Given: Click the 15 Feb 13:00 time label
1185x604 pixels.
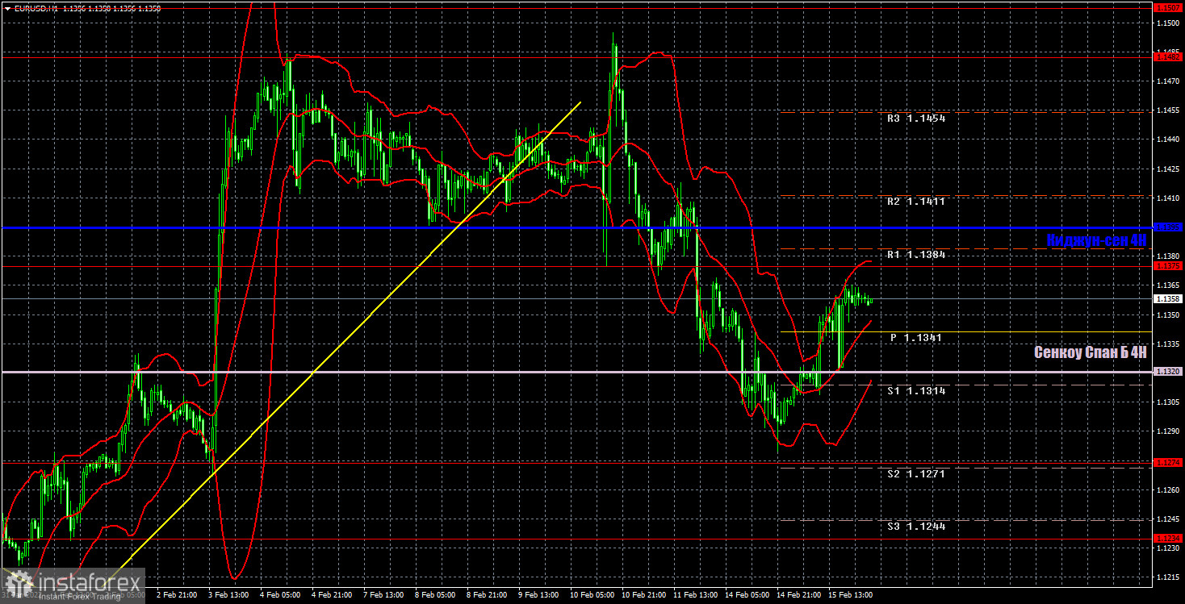Looking at the screenshot, I should pos(849,595).
